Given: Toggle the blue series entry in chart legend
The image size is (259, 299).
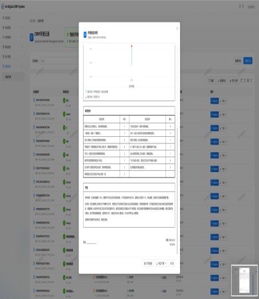Looking at the screenshot, I should [x=97, y=92].
